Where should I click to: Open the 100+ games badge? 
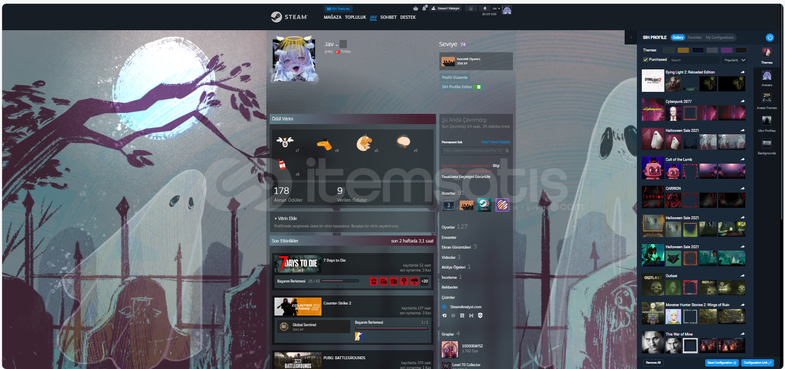(466, 205)
